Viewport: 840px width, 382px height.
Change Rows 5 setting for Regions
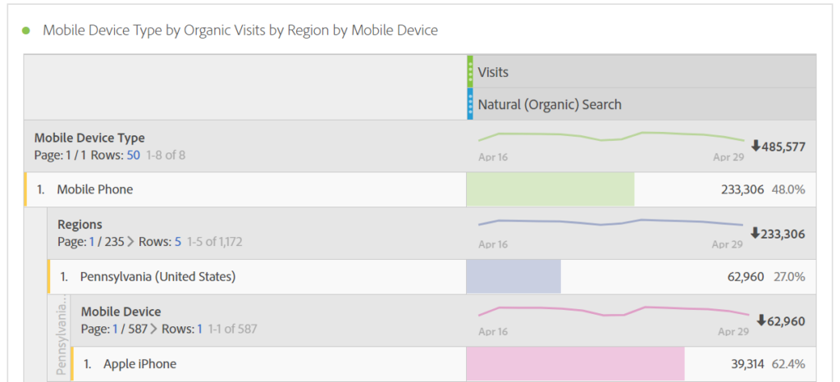(x=177, y=242)
